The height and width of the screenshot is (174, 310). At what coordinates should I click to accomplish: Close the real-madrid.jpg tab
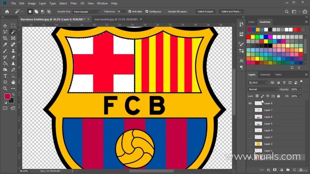[x=141, y=19]
